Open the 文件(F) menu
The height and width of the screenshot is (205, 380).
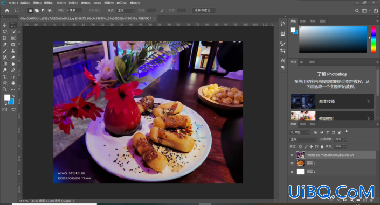[13, 3]
